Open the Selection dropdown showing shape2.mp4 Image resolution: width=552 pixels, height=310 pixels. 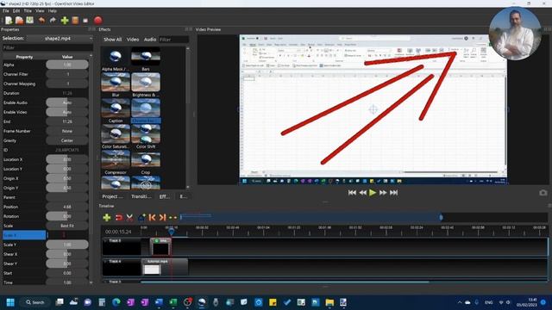click(x=60, y=38)
